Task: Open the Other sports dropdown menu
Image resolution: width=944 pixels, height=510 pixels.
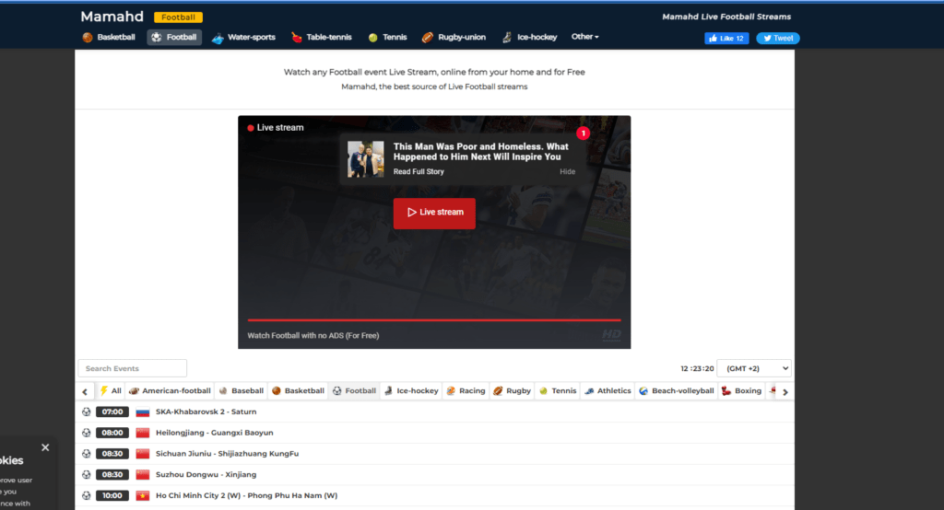Action: click(x=584, y=37)
